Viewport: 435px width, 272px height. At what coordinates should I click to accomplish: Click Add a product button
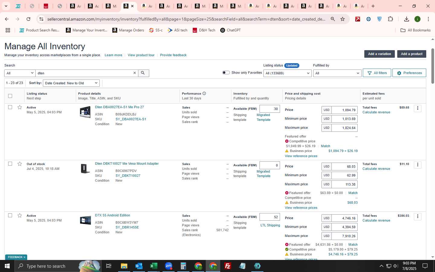[x=411, y=54]
